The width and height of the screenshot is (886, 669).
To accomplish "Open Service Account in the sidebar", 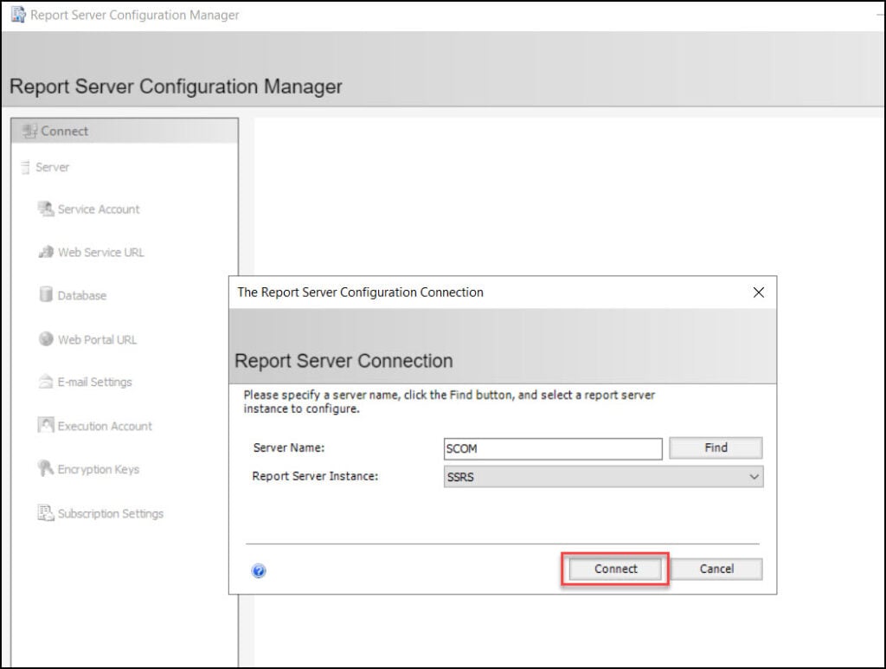I will [89, 209].
